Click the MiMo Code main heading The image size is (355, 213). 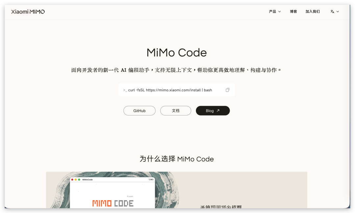177,53
